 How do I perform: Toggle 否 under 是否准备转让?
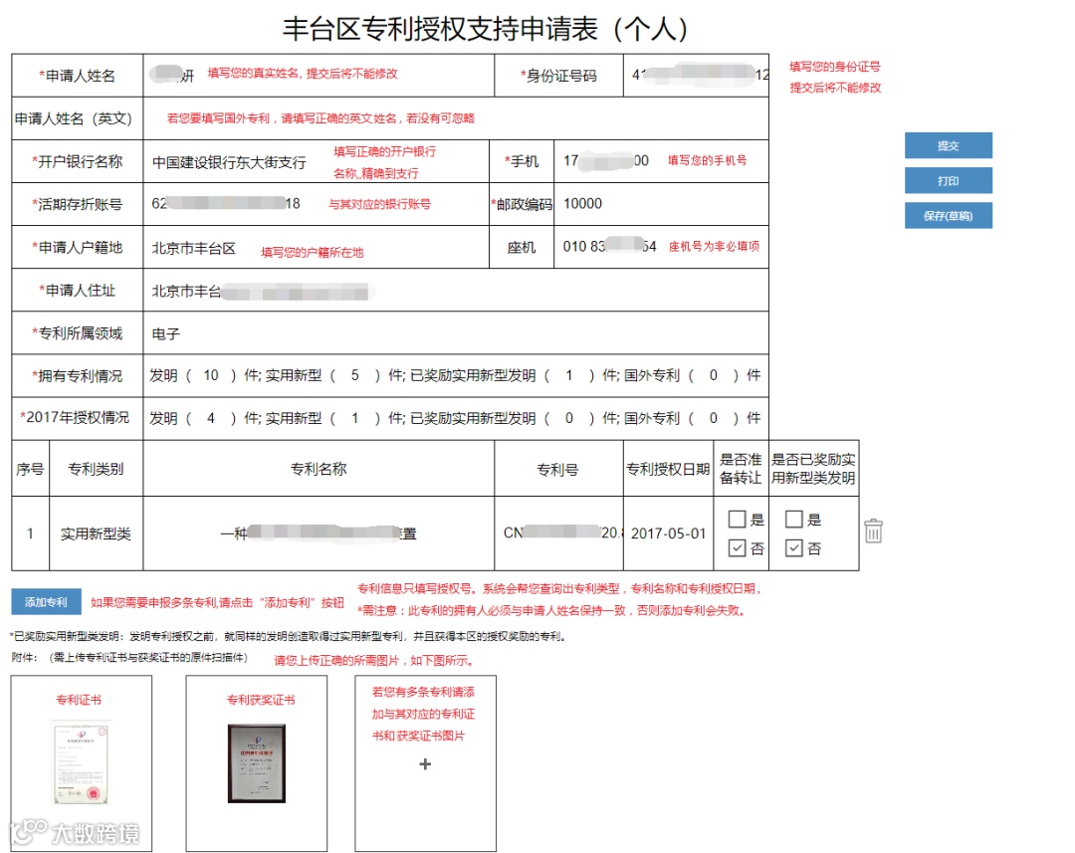(x=737, y=547)
